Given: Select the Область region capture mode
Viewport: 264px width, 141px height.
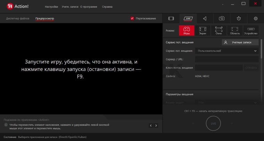Looking at the screenshot, I should coord(234,31).
